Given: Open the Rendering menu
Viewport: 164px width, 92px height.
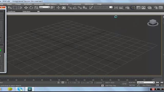Looking at the screenshot, I should (64, 4).
